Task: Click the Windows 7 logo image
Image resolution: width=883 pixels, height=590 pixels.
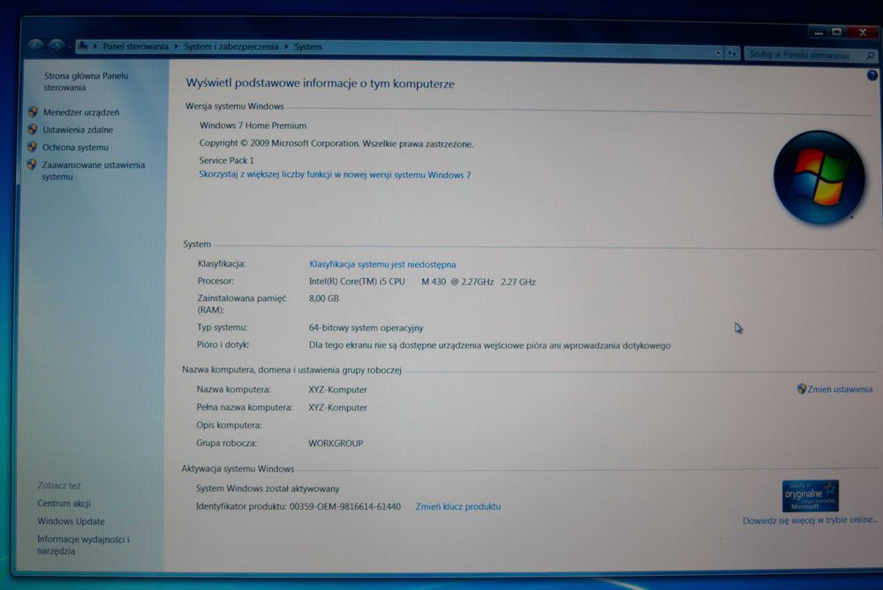Action: 819,177
